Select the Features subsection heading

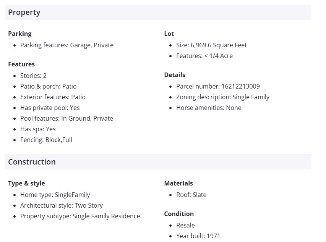coord(21,64)
